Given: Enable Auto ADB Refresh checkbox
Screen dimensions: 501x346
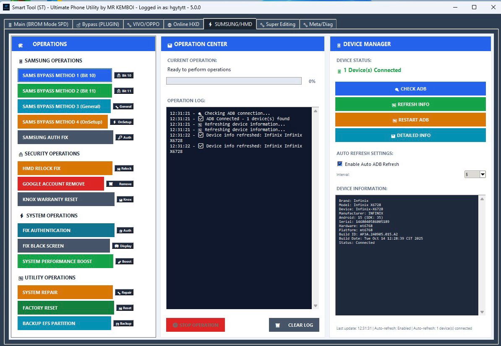Looking at the screenshot, I should point(340,164).
